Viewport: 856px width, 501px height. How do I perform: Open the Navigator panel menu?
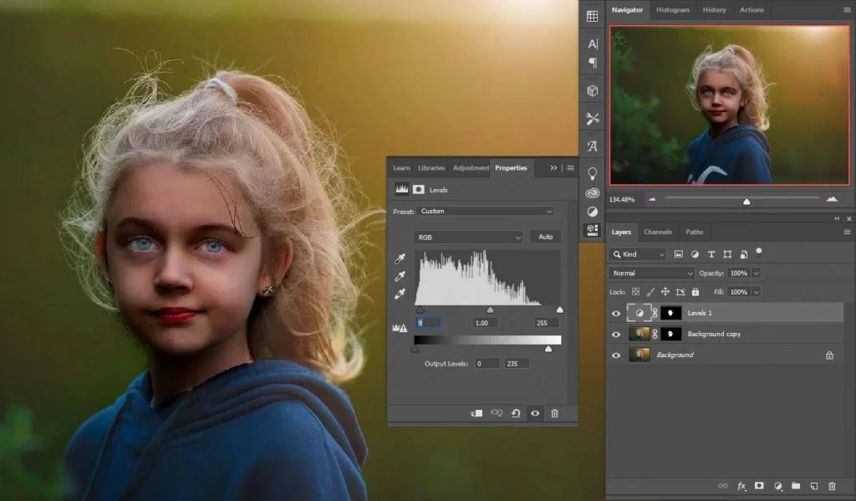[x=847, y=10]
